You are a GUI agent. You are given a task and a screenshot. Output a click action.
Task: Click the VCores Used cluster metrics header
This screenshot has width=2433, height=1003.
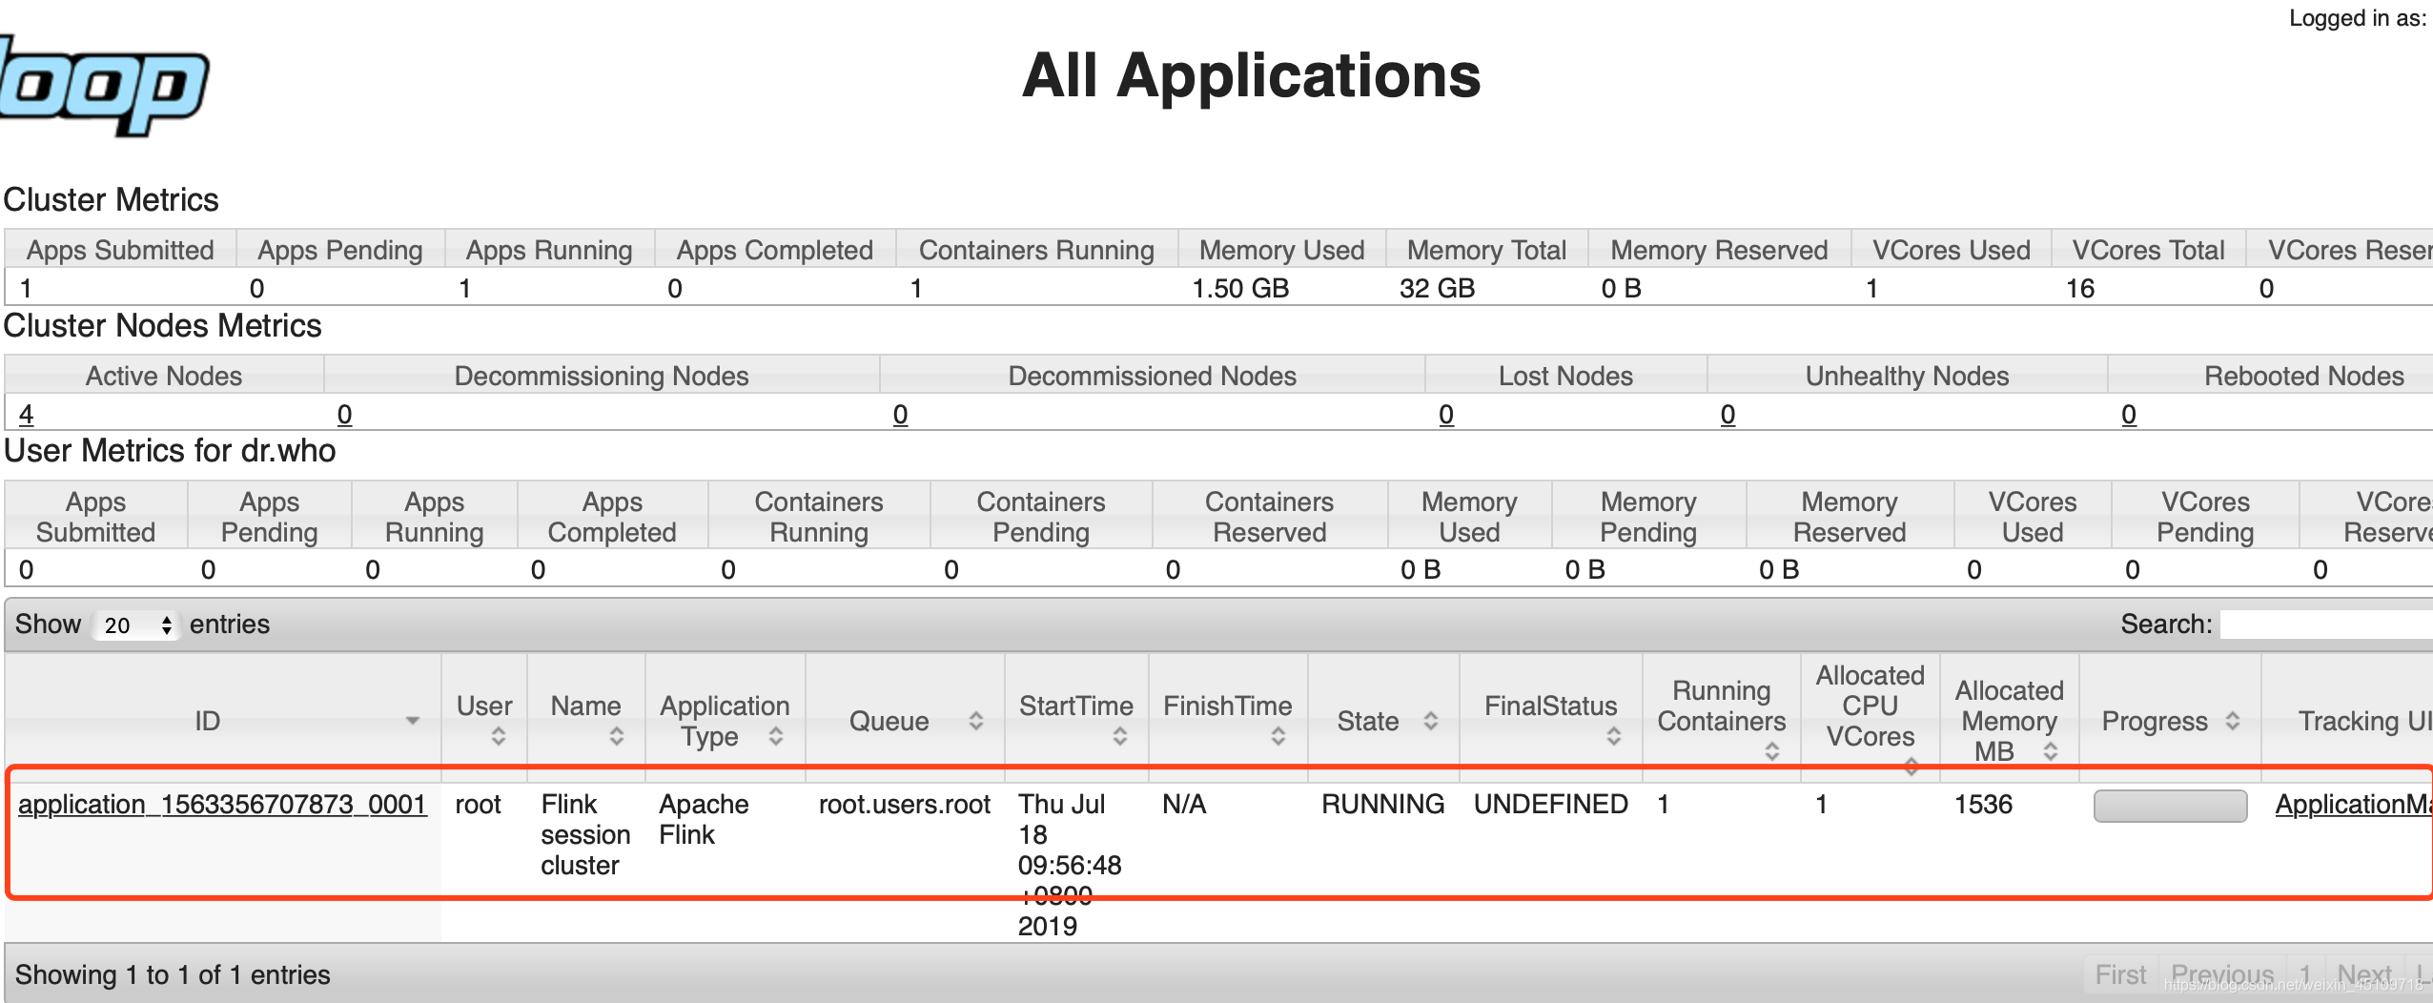point(1952,251)
